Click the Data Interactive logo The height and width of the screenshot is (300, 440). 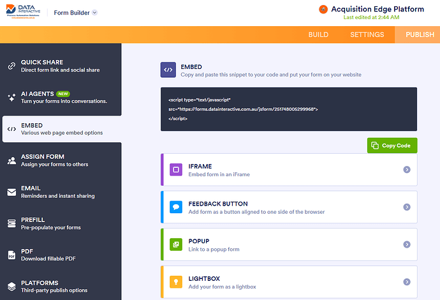point(24,11)
